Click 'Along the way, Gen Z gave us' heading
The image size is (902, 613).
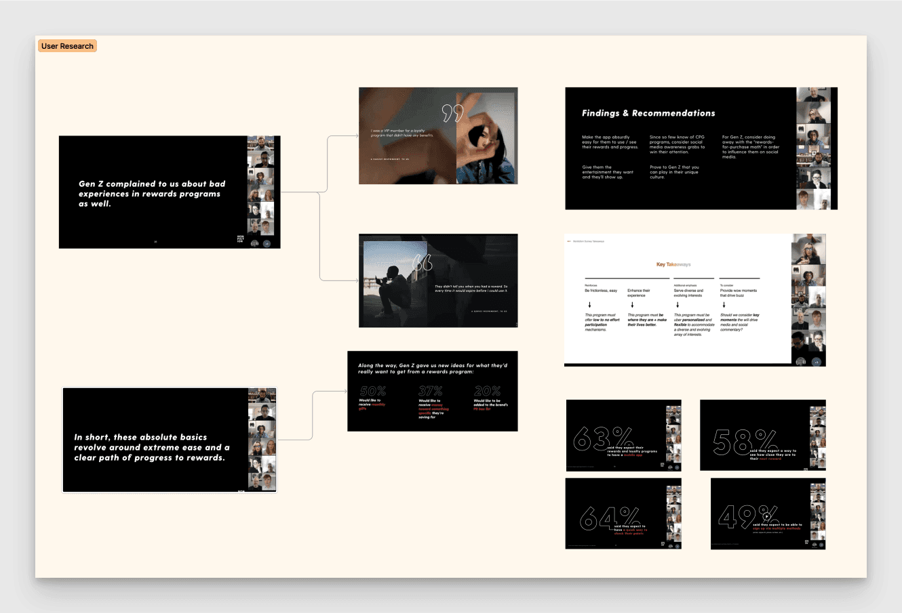[x=433, y=368]
